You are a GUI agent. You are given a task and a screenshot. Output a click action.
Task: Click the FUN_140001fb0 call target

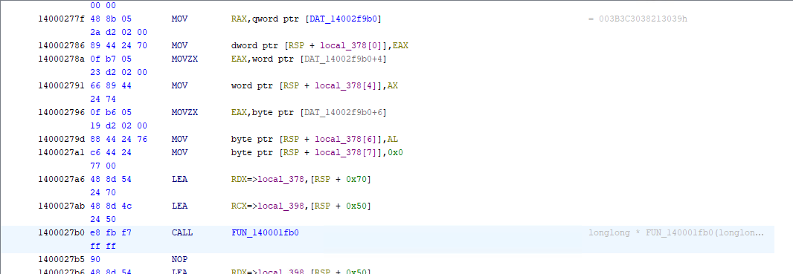[265, 232]
